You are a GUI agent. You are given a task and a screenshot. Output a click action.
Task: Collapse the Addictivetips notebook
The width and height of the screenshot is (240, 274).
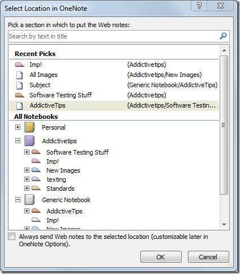[18, 141]
